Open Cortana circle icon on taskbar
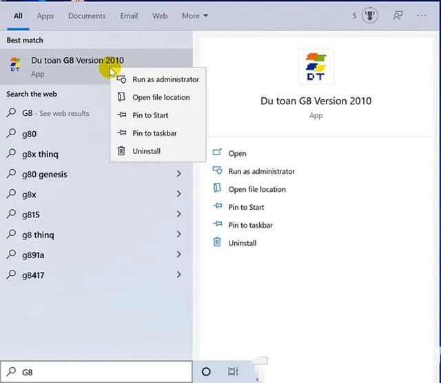Image resolution: width=441 pixels, height=383 pixels. pos(206,372)
